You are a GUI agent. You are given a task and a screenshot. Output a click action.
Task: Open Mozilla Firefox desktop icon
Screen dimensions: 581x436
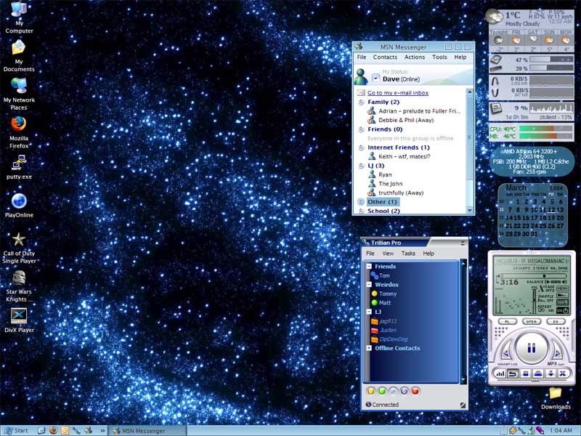[19, 125]
